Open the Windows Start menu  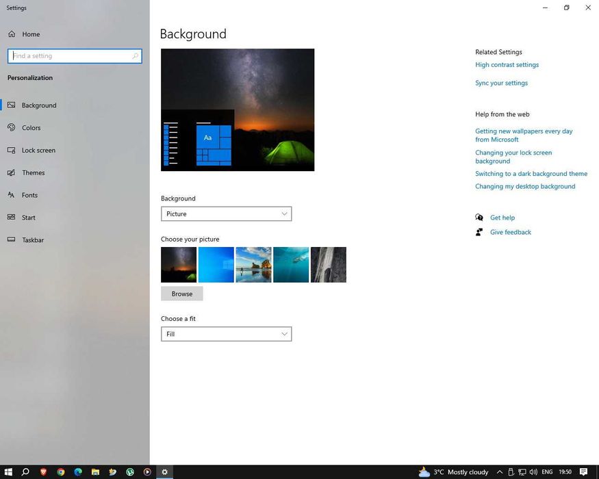8,472
